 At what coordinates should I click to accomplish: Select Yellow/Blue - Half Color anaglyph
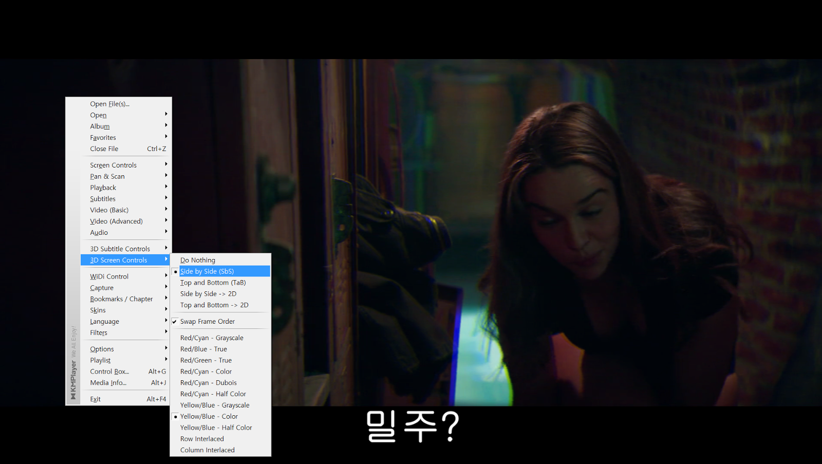click(220, 428)
